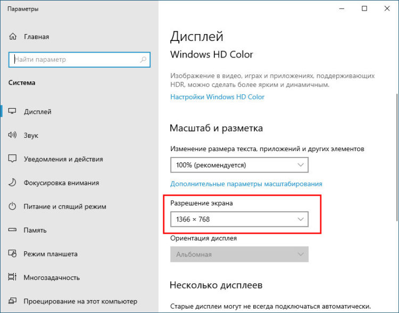Click the Альбомная orientation dropdown
399x313 pixels.
(239, 254)
